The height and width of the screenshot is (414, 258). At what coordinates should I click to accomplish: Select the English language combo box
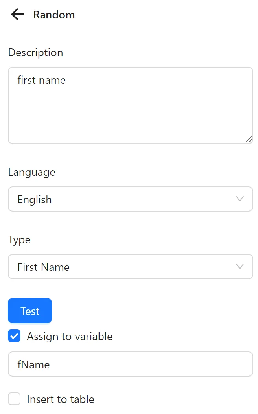[130, 199]
